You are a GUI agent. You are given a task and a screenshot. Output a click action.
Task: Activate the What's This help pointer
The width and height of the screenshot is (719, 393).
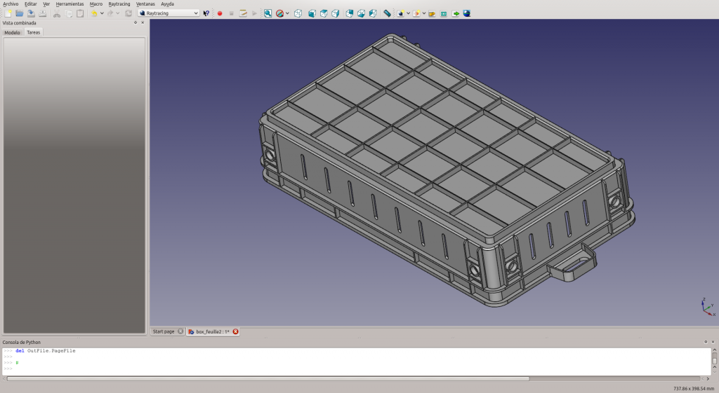point(206,13)
